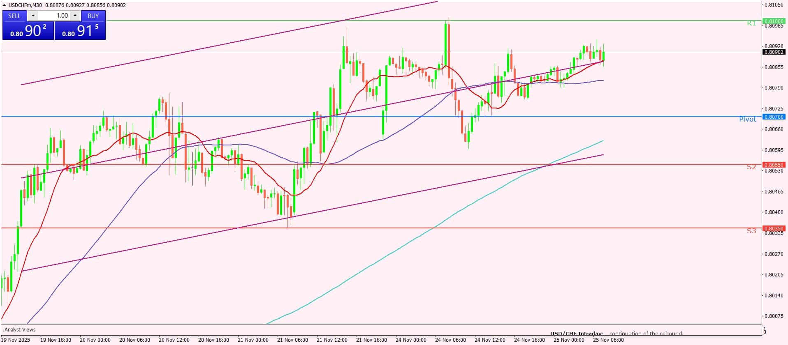
Task: Click the green 0.81000 price tag
Action: [x=774, y=21]
